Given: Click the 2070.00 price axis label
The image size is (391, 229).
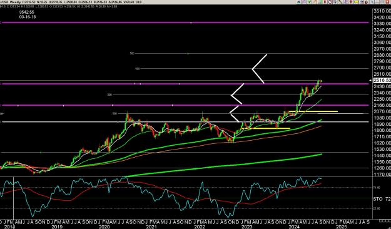Looking at the screenshot, I should [382, 111].
